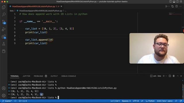Open the Search view in activity bar
This screenshot has height=103, width=184.
(x=4, y=15)
